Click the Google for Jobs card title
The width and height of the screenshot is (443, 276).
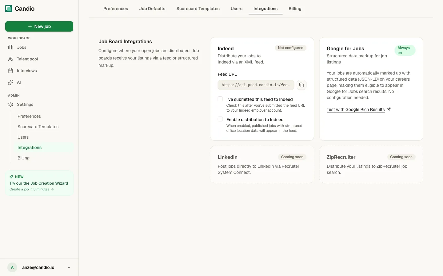click(345, 48)
